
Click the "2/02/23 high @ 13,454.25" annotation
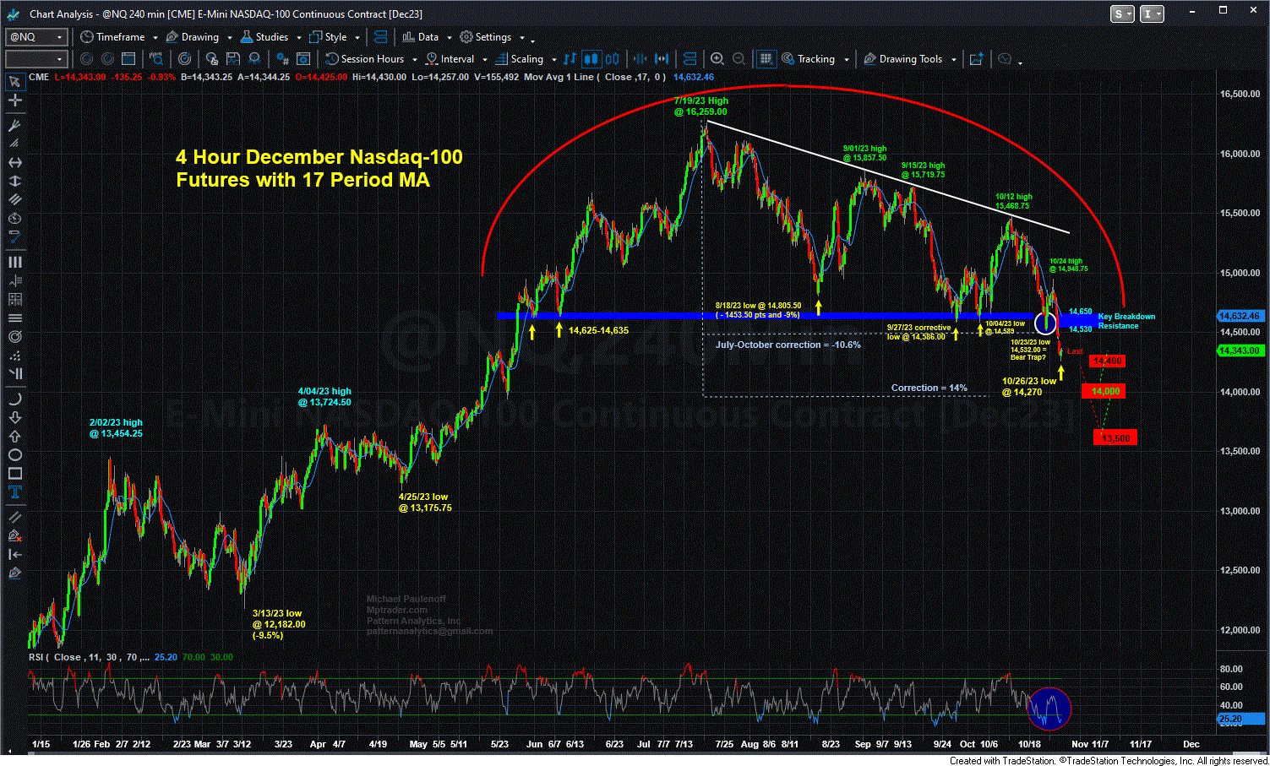point(116,428)
